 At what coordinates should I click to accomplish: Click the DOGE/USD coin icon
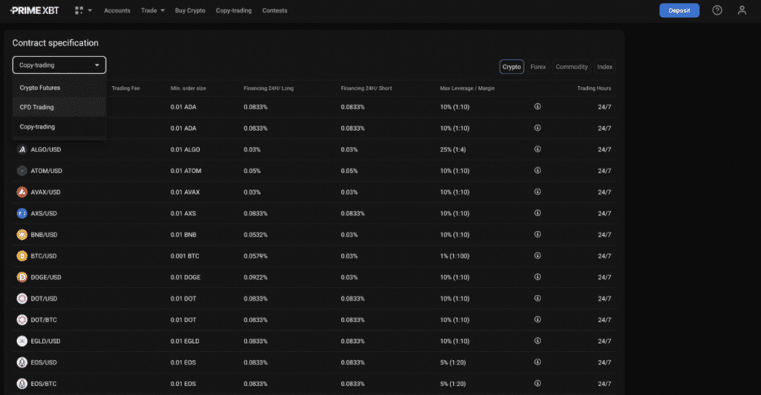(22, 277)
